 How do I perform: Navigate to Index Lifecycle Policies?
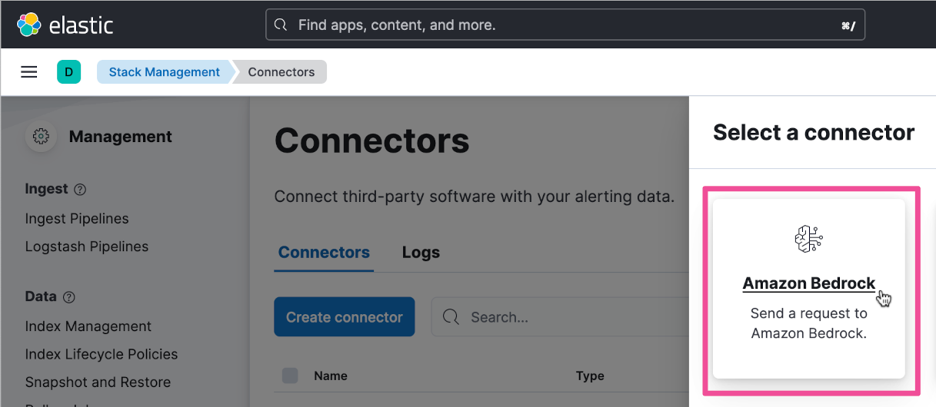pyautogui.click(x=102, y=354)
